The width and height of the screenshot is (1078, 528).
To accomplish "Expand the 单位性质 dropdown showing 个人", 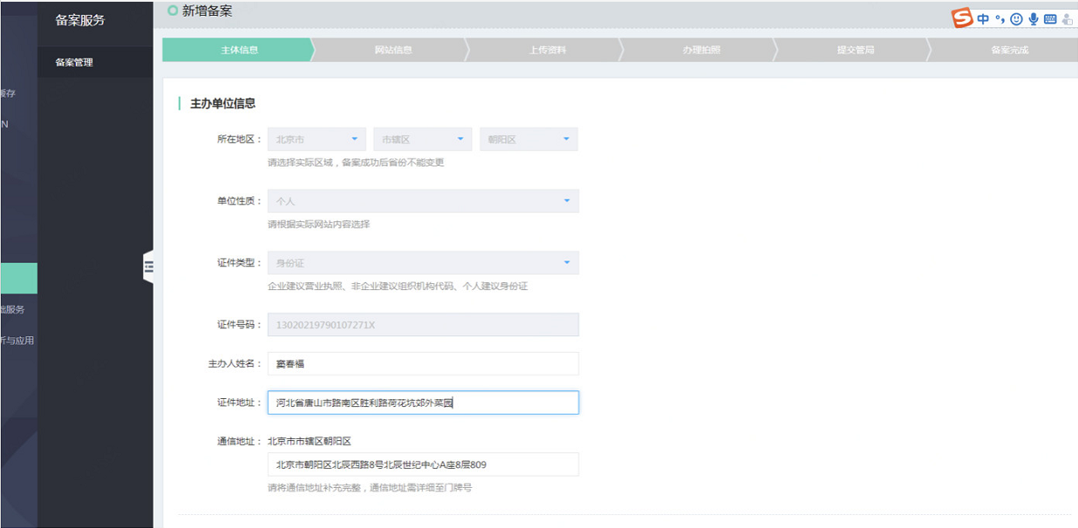I will click(x=423, y=201).
